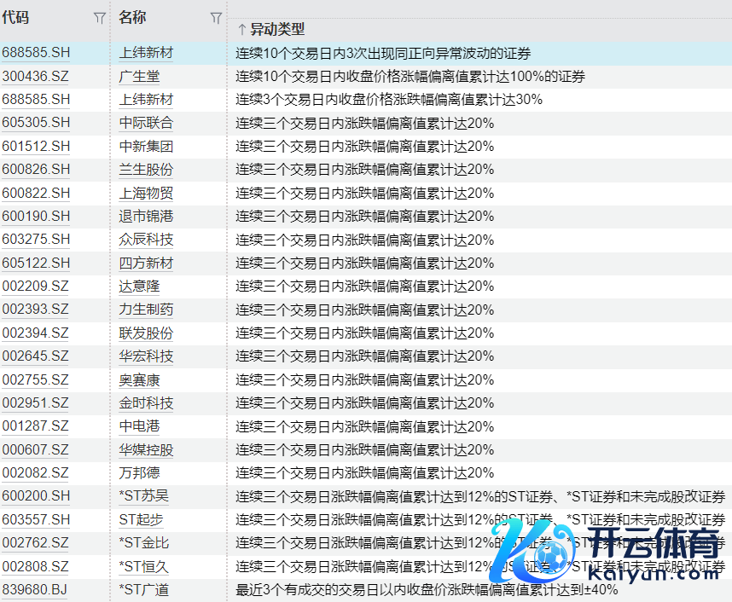Open the 华宏科技 stock link
732x602 pixels.
[146, 356]
